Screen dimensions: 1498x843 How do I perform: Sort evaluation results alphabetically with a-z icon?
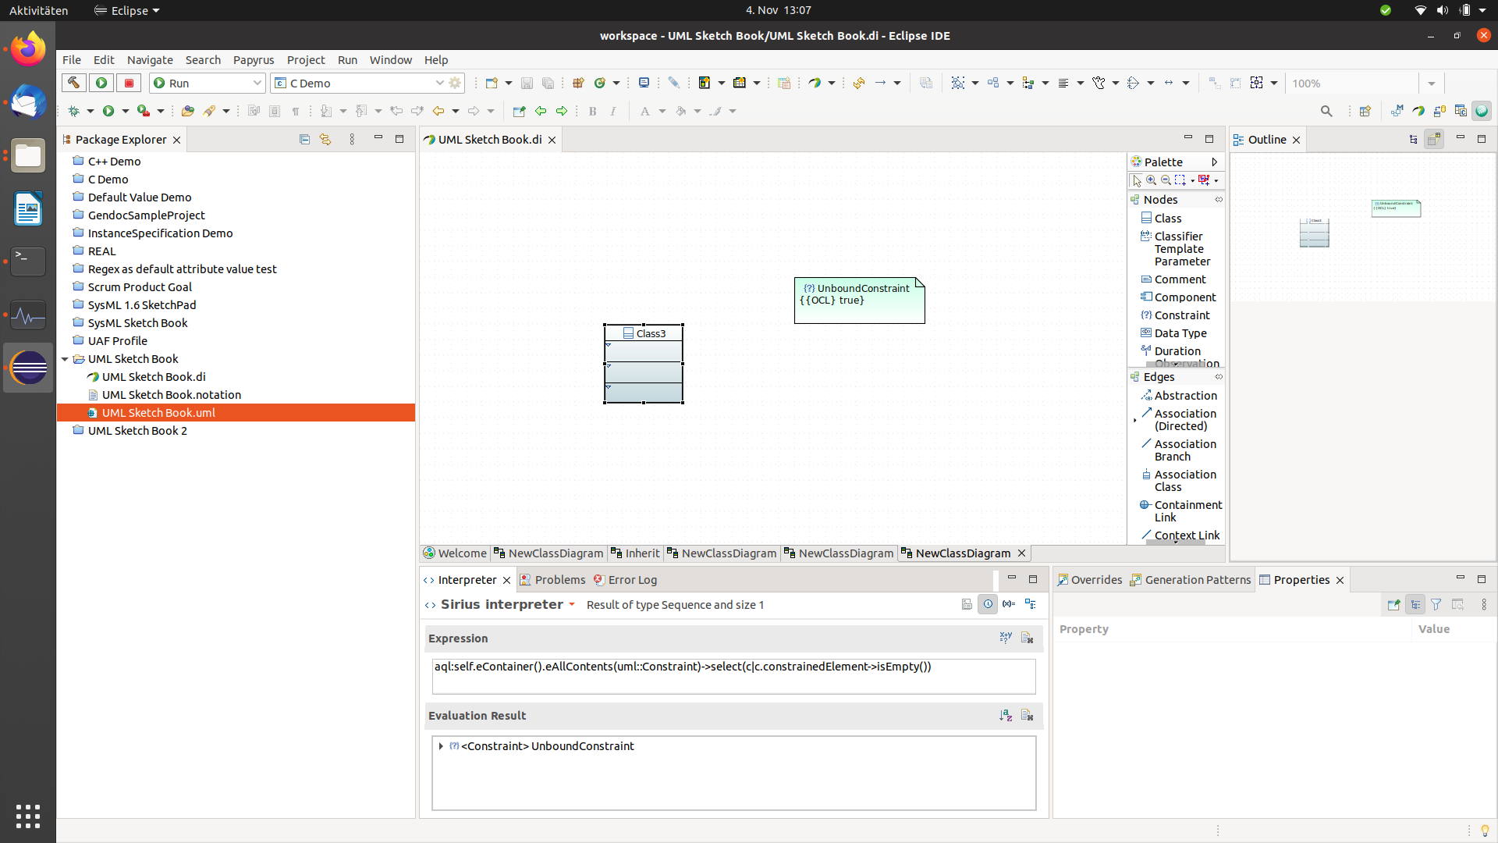pos(1006,715)
